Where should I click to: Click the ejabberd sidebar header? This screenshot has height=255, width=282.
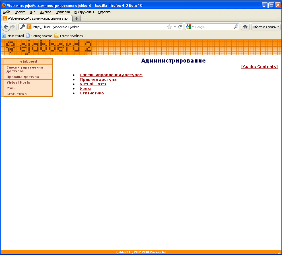tap(27, 61)
